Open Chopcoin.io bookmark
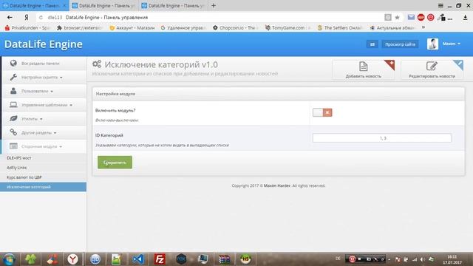Screen dimensions: 473x266 [x=235, y=28]
